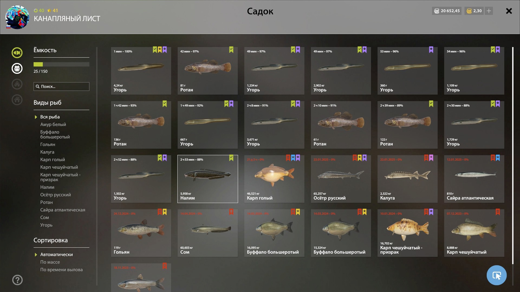Viewport: 520px width, 292px height.
Task: Select sorting option По массе
Action: pos(50,262)
